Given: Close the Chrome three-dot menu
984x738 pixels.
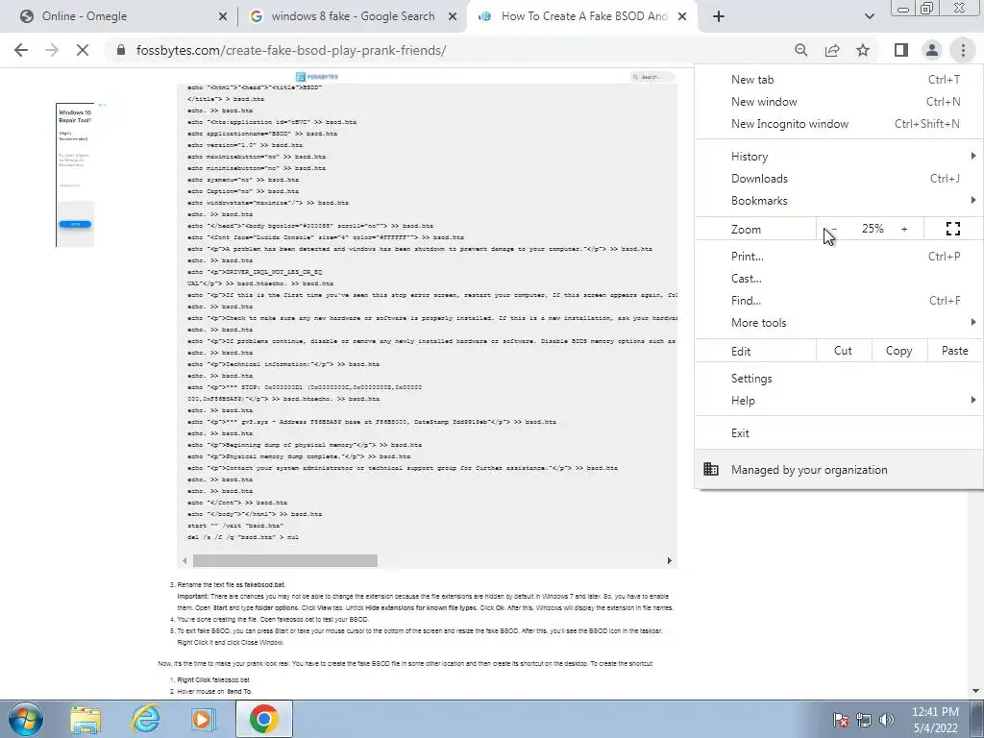Looking at the screenshot, I should tap(963, 50).
